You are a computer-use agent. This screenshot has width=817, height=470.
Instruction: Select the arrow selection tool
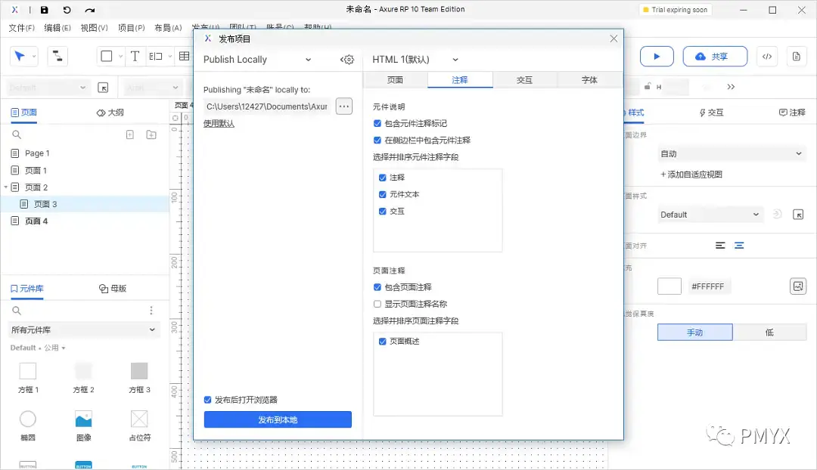click(x=19, y=56)
